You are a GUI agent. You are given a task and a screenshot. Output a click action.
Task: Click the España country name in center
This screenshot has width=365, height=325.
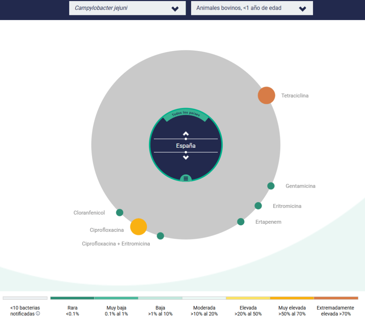(x=186, y=146)
